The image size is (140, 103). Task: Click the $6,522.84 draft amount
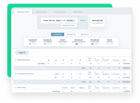tap(33, 40)
